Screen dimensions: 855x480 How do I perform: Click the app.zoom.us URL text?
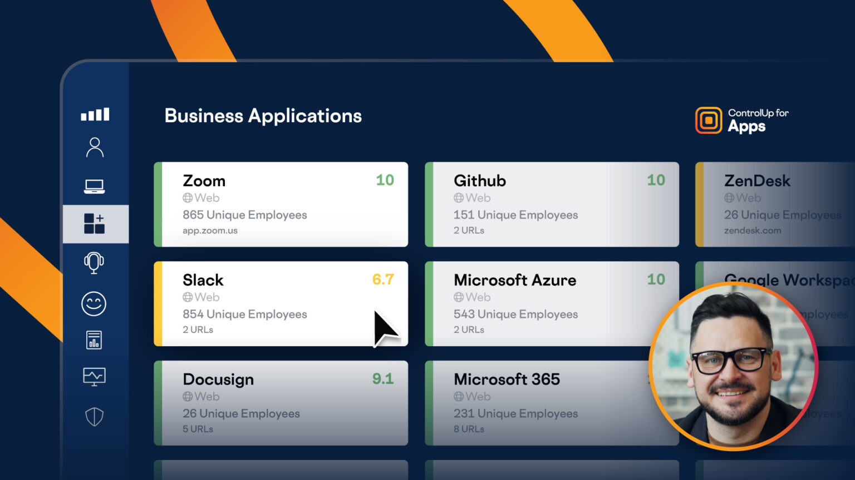[x=210, y=231]
